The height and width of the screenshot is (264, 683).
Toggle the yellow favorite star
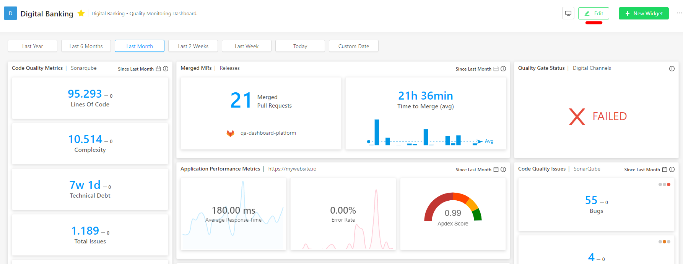(x=81, y=13)
